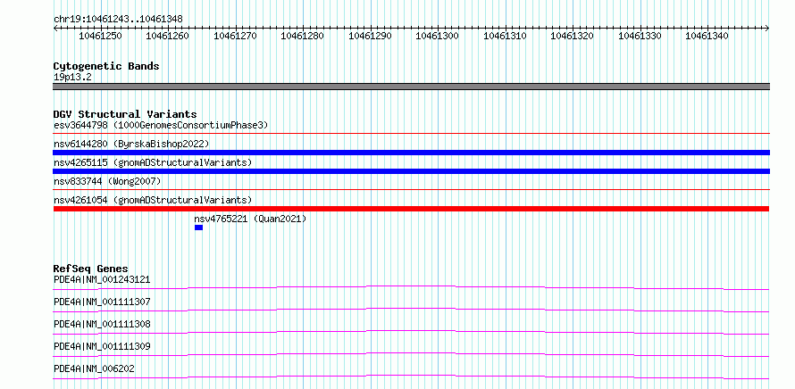This screenshot has width=795, height=389.
Task: Click the gray 19p13.2 cytogenetic band bar
Action: tap(411, 87)
